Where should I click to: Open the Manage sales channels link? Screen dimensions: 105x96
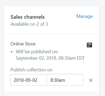tap(85, 17)
